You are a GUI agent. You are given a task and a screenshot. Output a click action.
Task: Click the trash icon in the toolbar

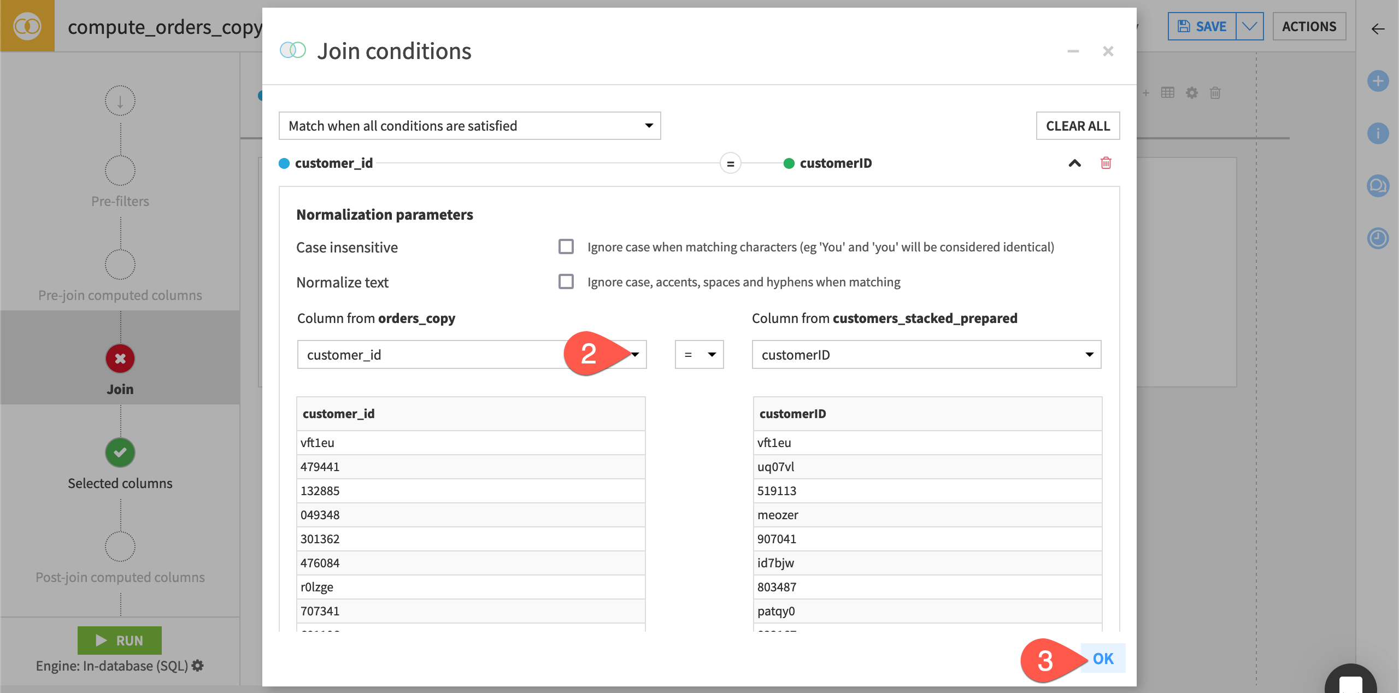click(1215, 93)
